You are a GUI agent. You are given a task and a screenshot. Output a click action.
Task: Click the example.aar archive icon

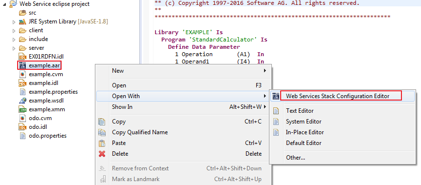pyautogui.click(x=22, y=65)
